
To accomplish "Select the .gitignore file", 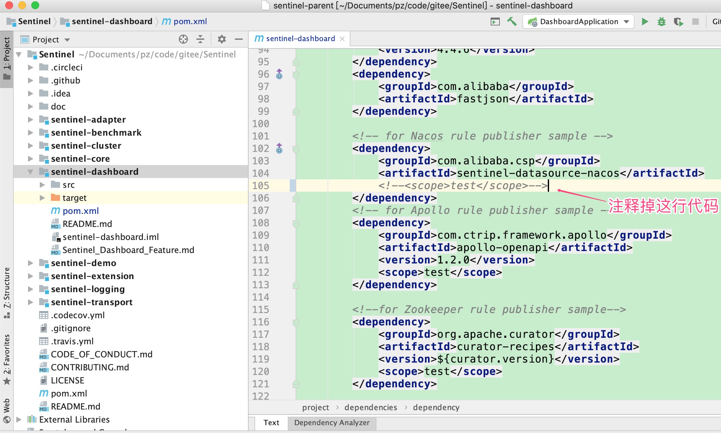I will click(x=71, y=328).
